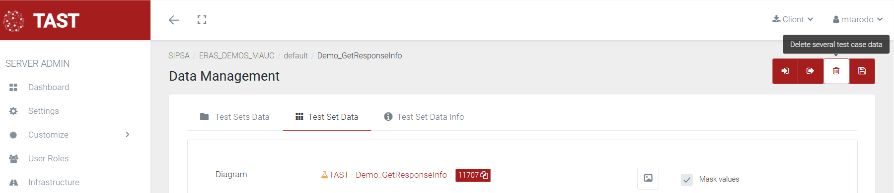Click the delete test case data trash icon
This screenshot has height=193, width=894.
(836, 71)
